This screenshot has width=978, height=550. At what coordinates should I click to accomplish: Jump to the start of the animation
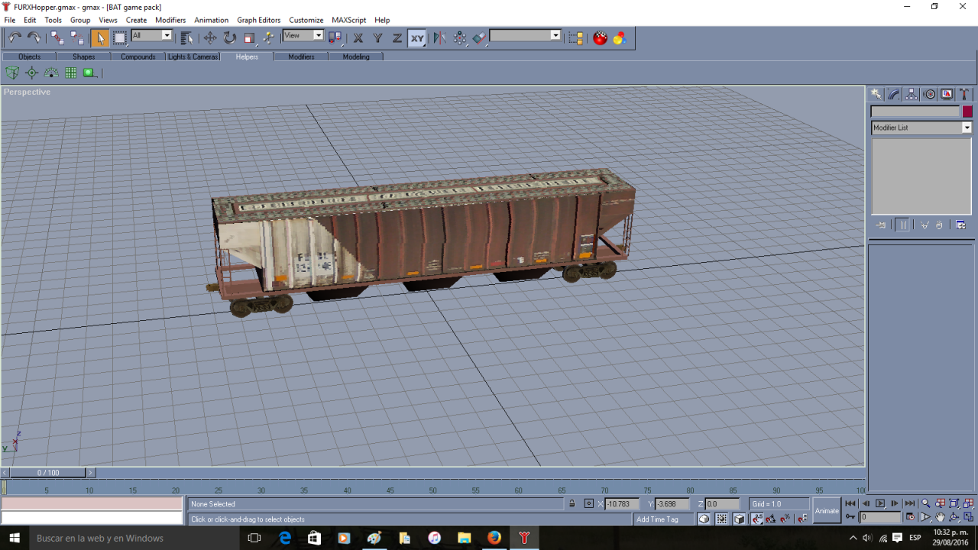(850, 503)
